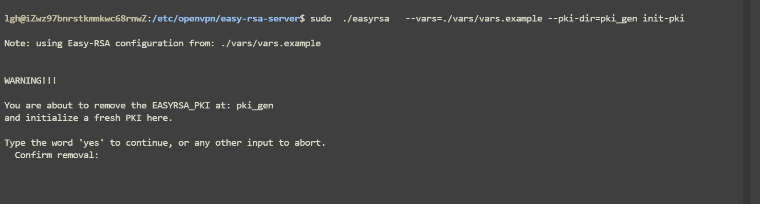Click 'pki_gen' after 'EASYRSA_PKI at:'
The height and width of the screenshot is (204, 760).
[x=255, y=106]
